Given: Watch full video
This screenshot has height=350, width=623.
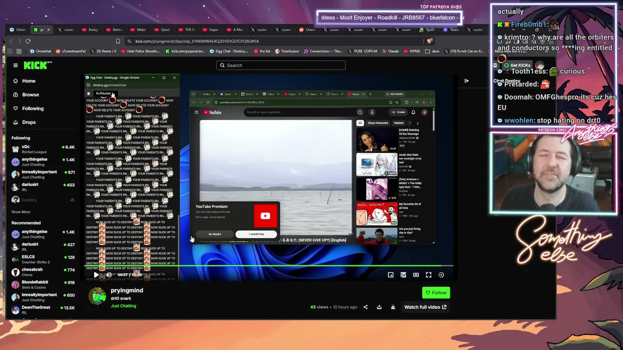Looking at the screenshot, I should (425, 307).
